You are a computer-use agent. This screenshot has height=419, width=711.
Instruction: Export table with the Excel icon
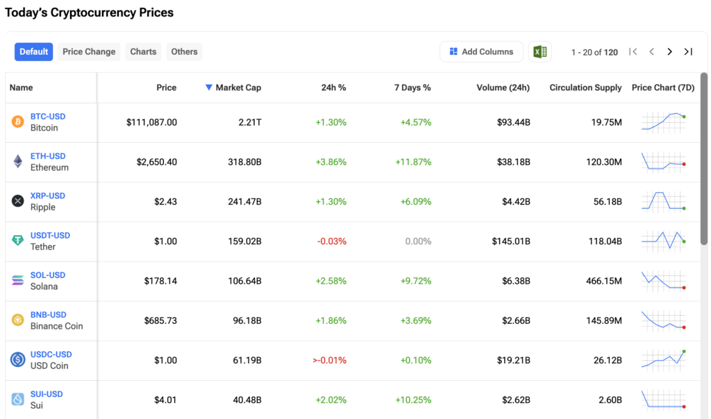(x=539, y=51)
